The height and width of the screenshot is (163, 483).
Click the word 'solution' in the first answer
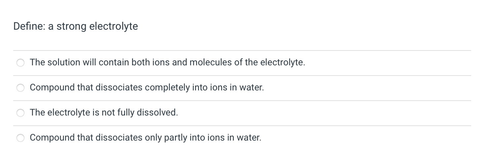pos(63,62)
